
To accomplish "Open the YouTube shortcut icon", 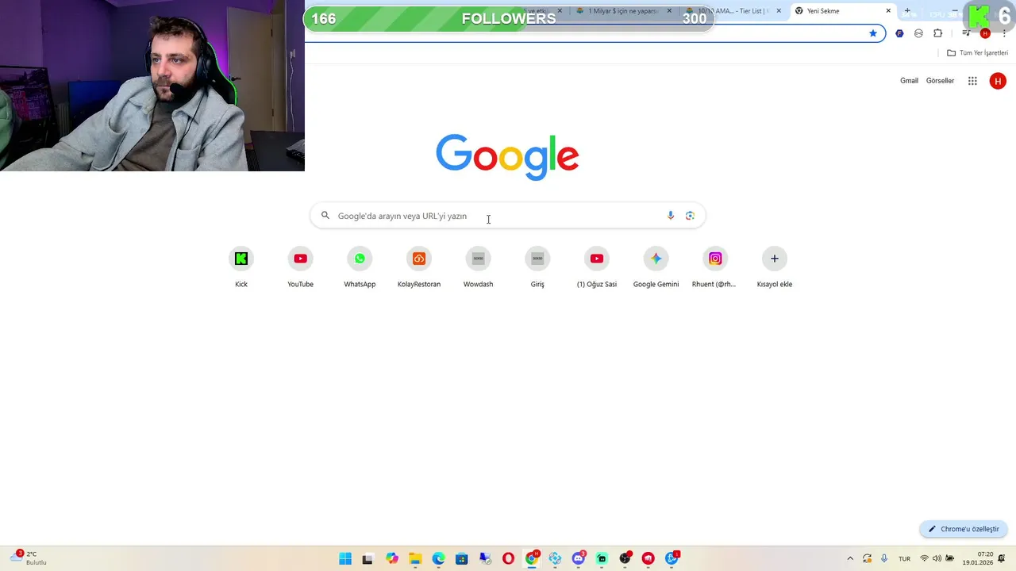I will tap(300, 259).
